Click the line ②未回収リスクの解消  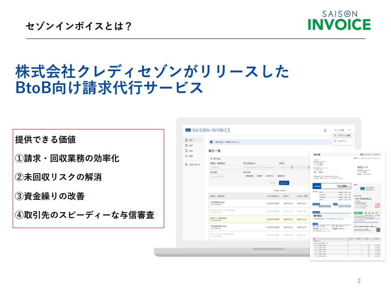[x=58, y=177]
